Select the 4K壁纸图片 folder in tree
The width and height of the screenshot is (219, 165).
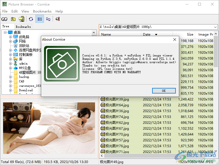pos(30,72)
